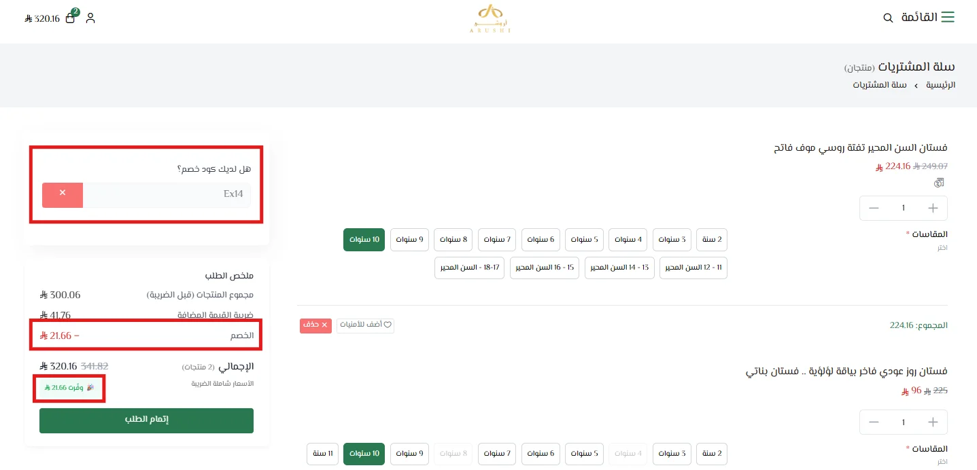Decrease quantity of the روسي موف فاتح dress
Viewport: 977px width, 470px height.
(874, 208)
